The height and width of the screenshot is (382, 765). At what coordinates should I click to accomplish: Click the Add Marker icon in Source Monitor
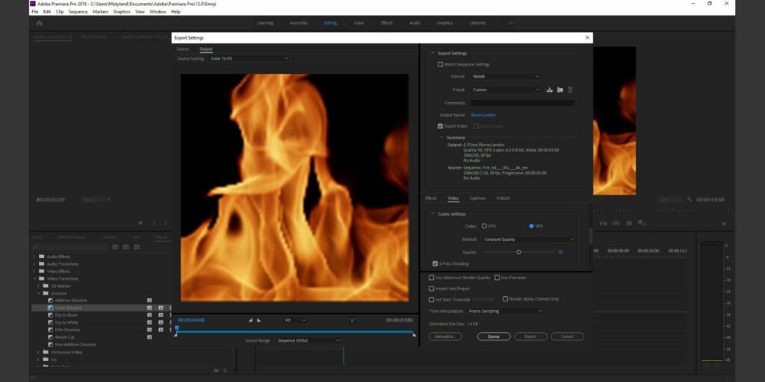[x=140, y=223]
